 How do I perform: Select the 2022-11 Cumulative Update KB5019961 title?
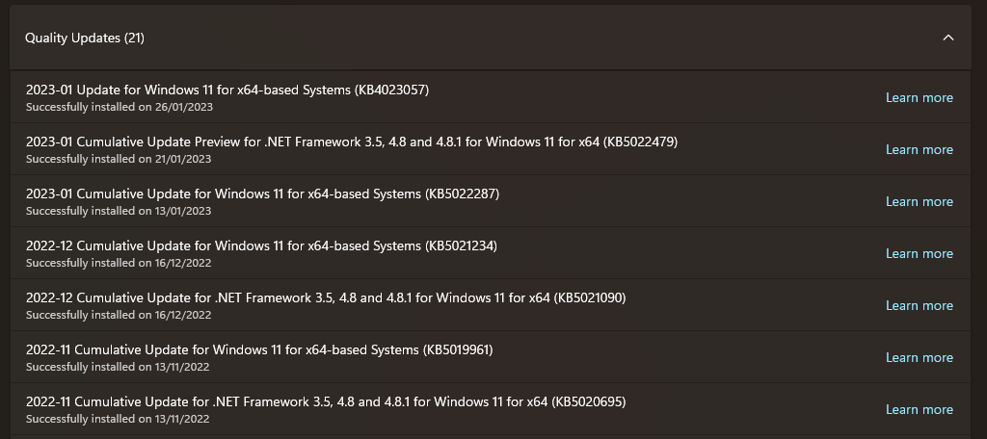click(x=259, y=349)
